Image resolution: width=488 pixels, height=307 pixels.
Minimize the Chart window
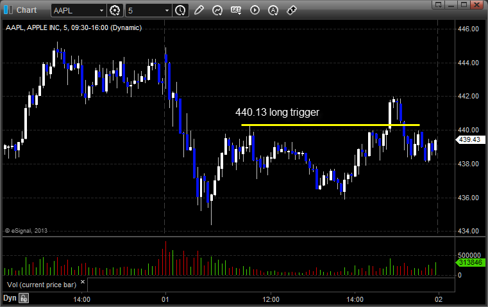[451, 4]
